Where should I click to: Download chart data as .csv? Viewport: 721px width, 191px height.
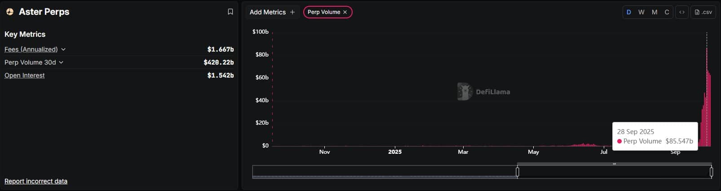703,12
